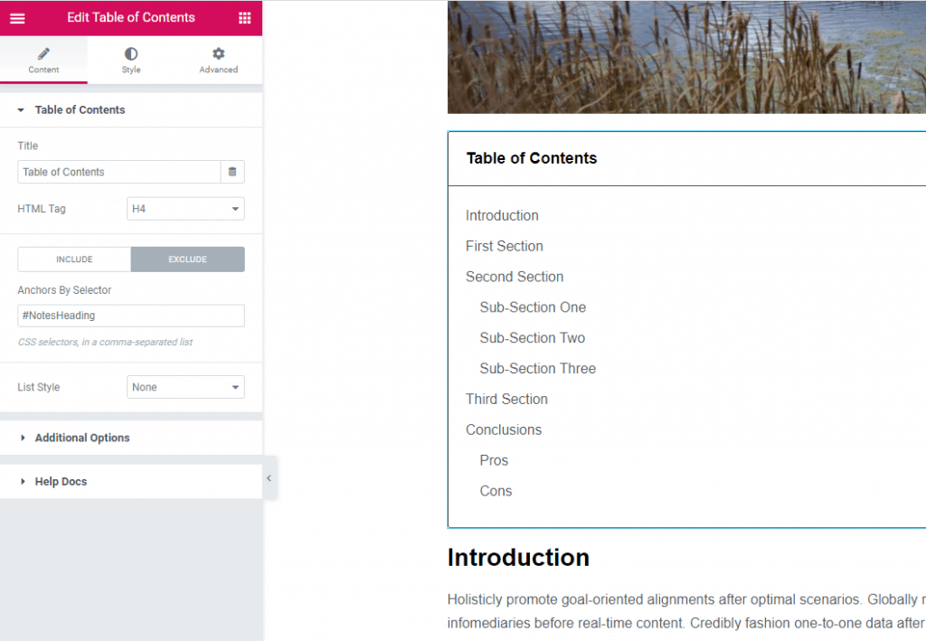926x641 pixels.
Task: Collapse the Table of Contents section
Action: pos(80,110)
